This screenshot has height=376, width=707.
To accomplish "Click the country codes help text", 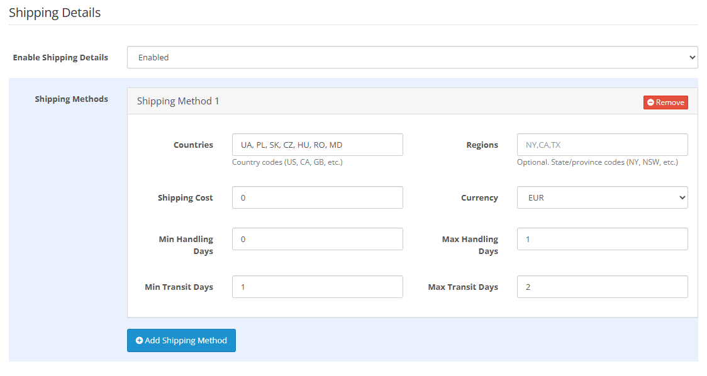I will tap(287, 162).
